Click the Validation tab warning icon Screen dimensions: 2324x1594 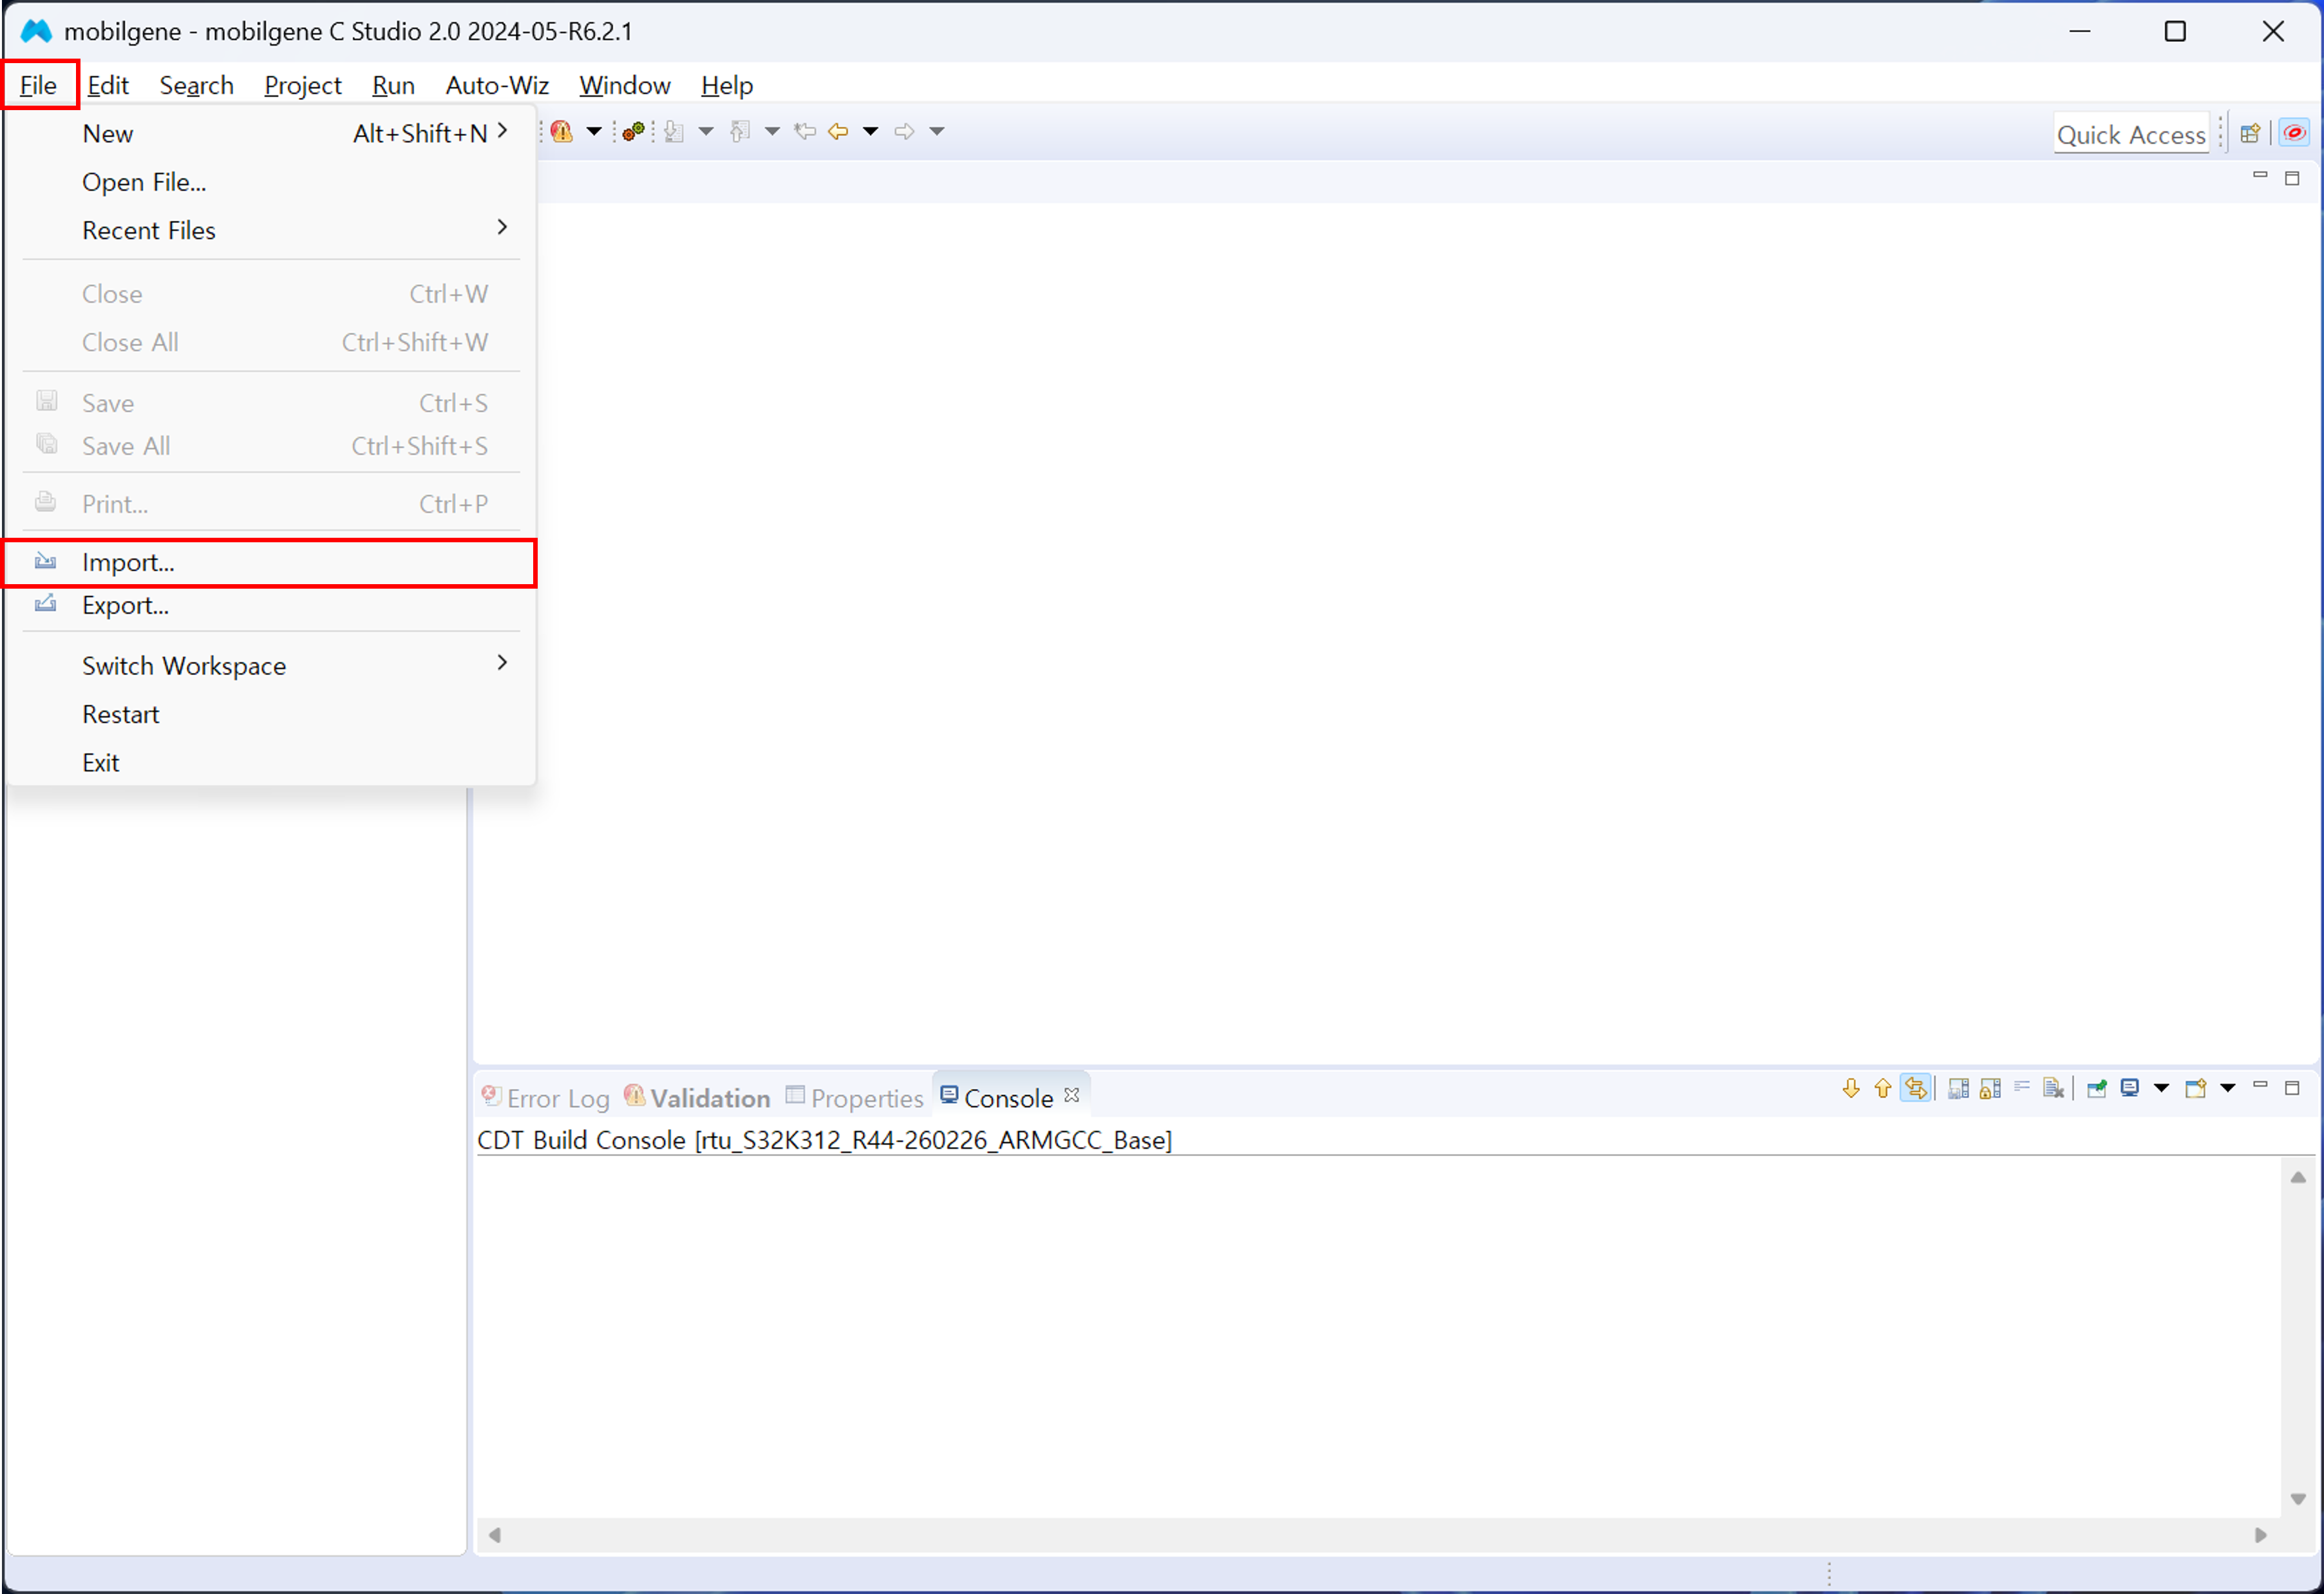[634, 1096]
